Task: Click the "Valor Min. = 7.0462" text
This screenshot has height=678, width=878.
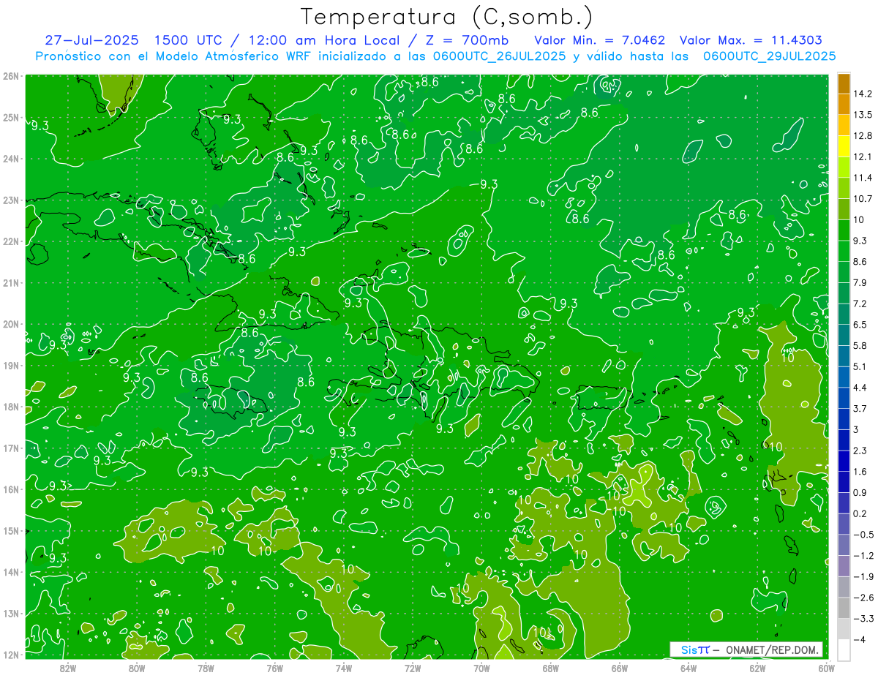Action: (600, 40)
